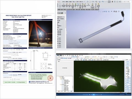
Task: Collapse the top folder in the lighting project tree
Action: 59,77
